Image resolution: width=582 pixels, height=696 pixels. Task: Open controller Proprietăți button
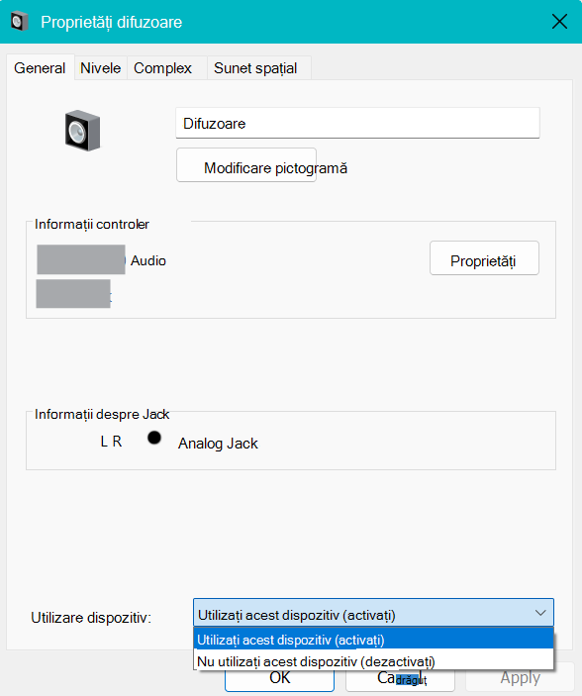(484, 258)
